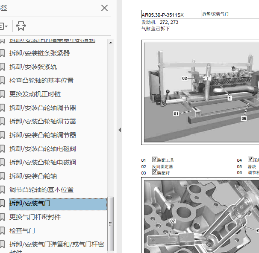Image resolution: width=259 pixels, height=253 pixels.
Task: Click the page title cell 拆卸/安装气门
Action: click(x=230, y=14)
